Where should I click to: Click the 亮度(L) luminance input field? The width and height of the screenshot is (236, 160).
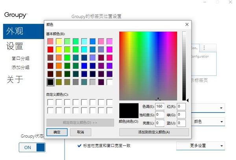pyautogui.click(x=160, y=123)
